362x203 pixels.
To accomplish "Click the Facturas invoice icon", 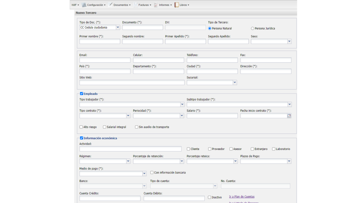I will coord(135,5).
